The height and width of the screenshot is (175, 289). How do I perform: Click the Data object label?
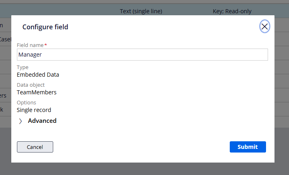coord(31,85)
